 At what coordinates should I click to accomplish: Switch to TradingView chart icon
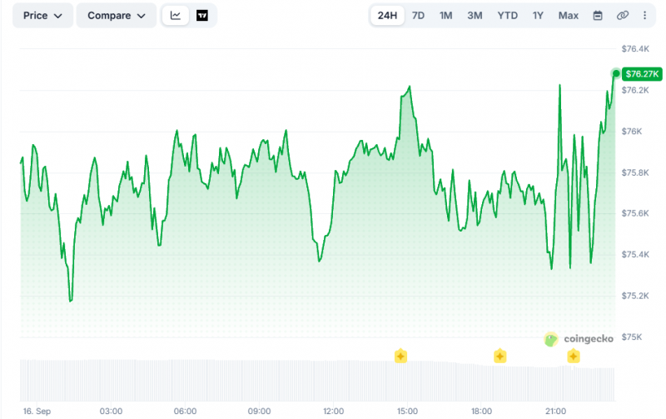[202, 16]
